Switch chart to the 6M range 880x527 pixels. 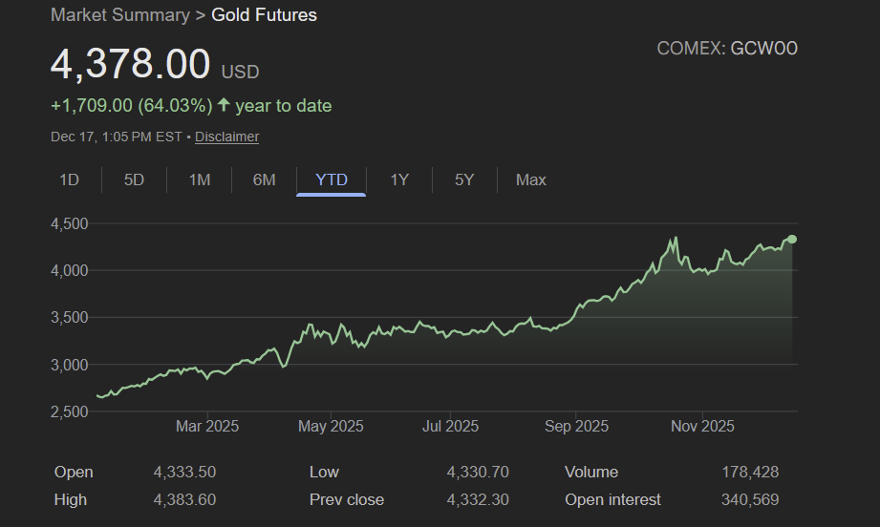[264, 179]
